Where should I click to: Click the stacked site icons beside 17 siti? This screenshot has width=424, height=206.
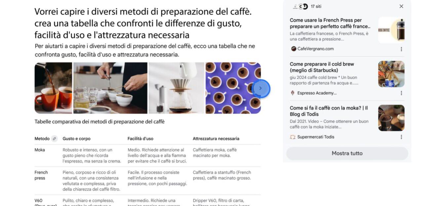[300, 6]
